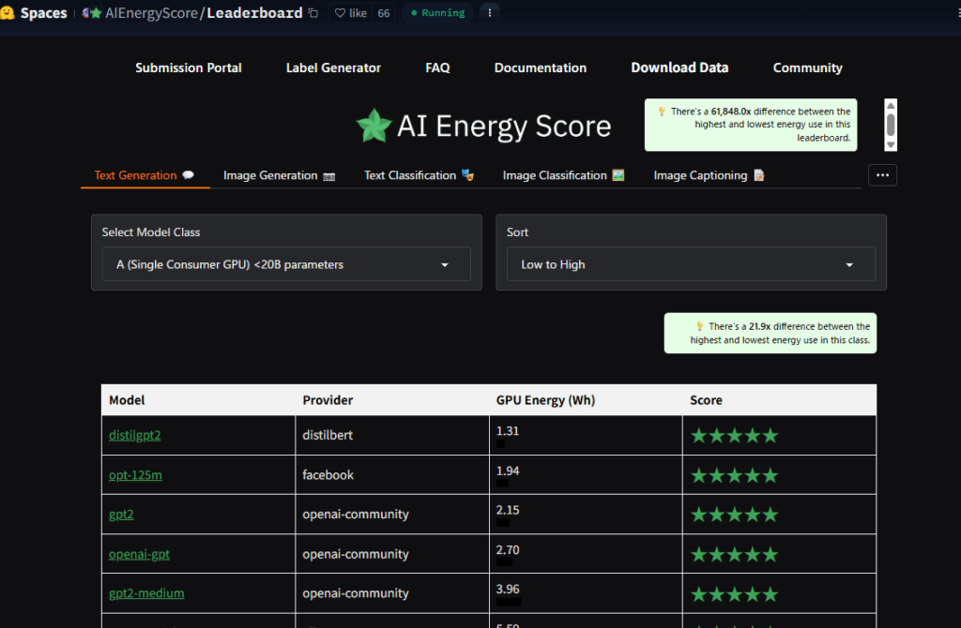Click the Hugging Face Spaces logo icon

click(x=7, y=12)
